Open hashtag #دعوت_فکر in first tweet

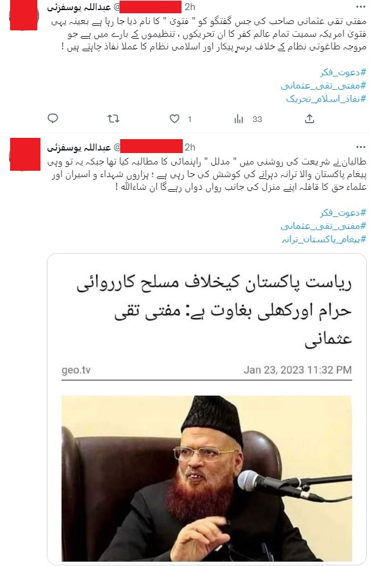[343, 72]
